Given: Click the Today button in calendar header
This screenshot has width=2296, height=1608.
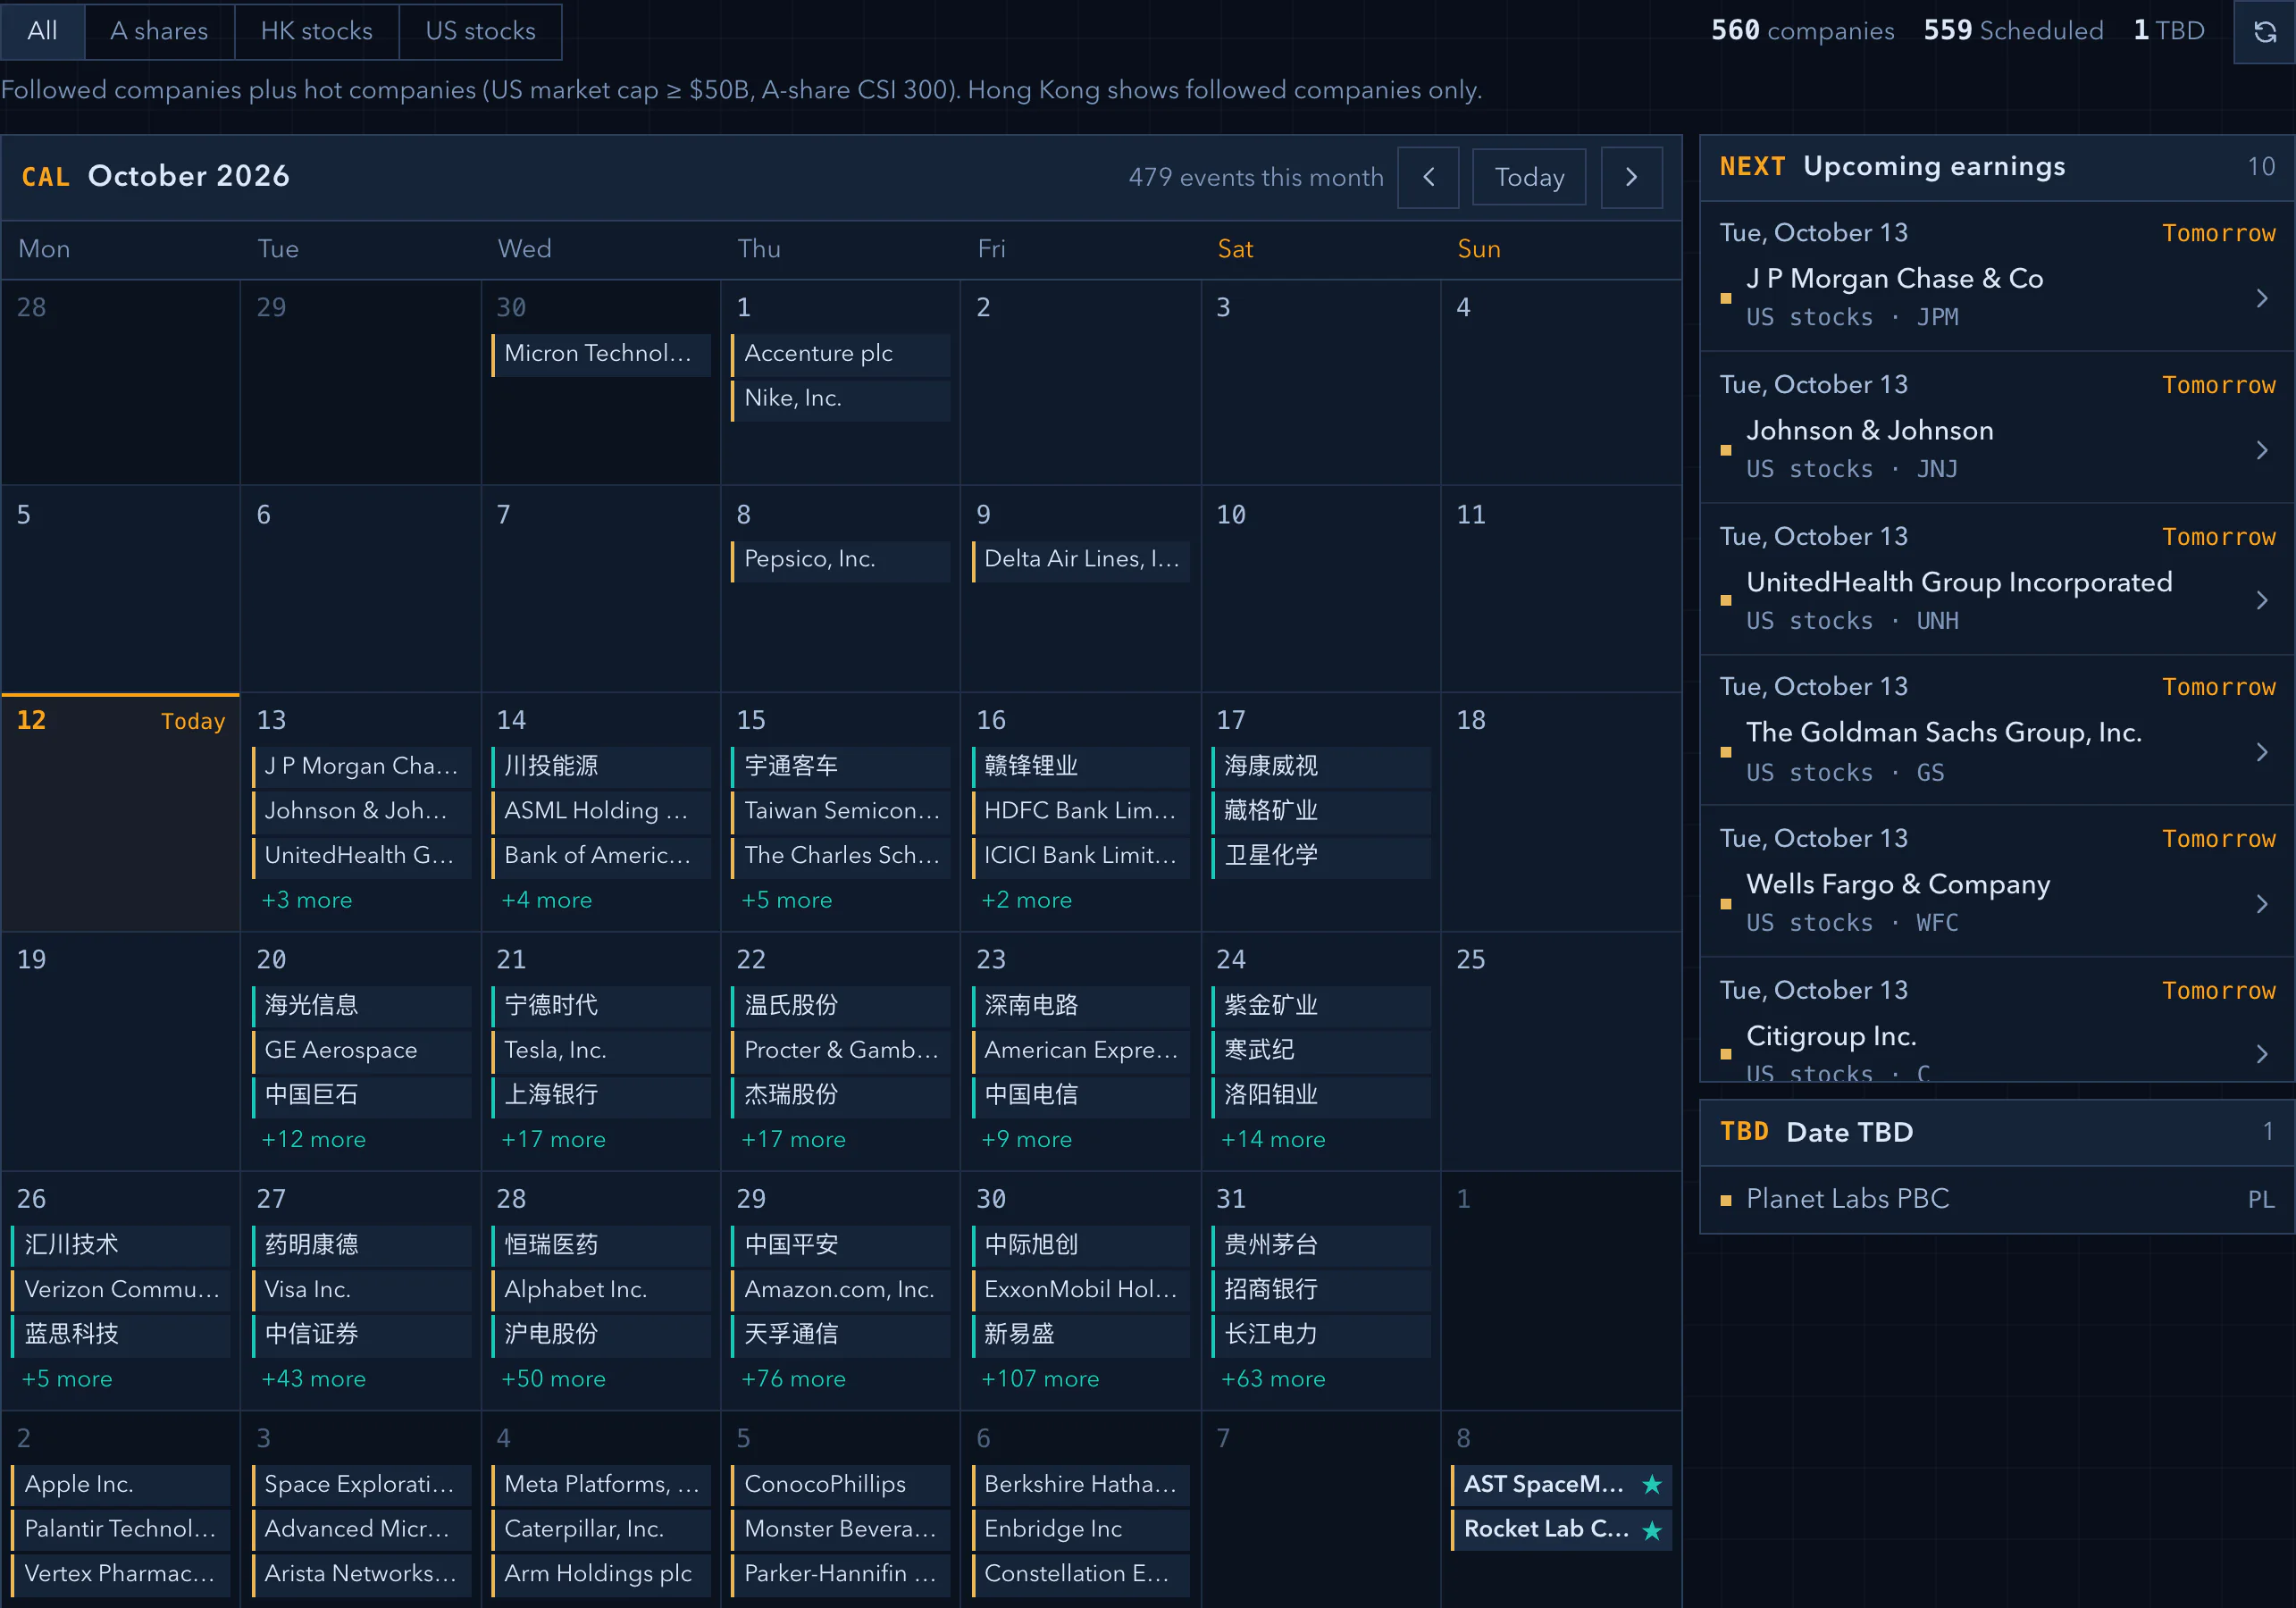Looking at the screenshot, I should (1528, 177).
